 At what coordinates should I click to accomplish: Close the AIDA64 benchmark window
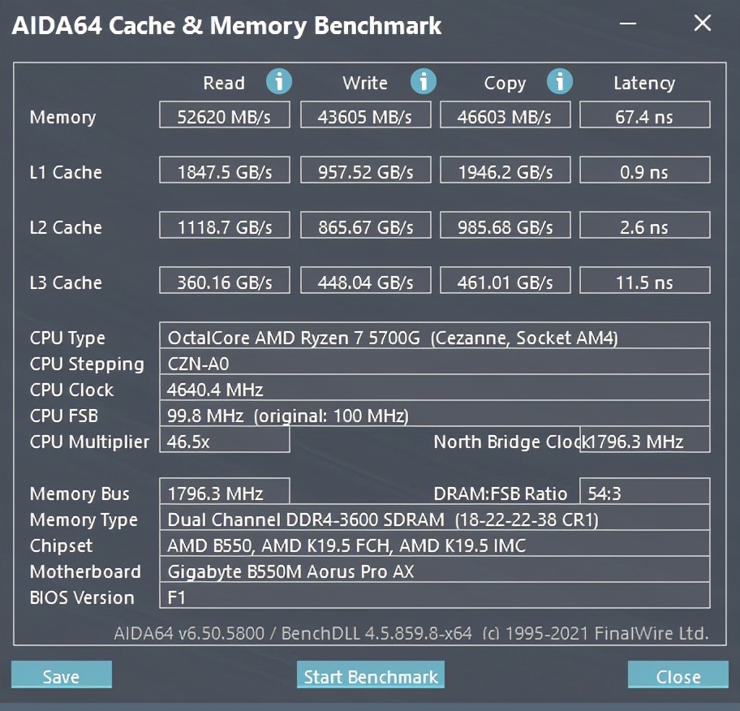(x=702, y=24)
